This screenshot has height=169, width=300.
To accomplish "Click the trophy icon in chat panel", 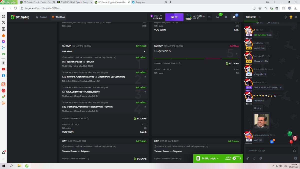I will 291,17.
